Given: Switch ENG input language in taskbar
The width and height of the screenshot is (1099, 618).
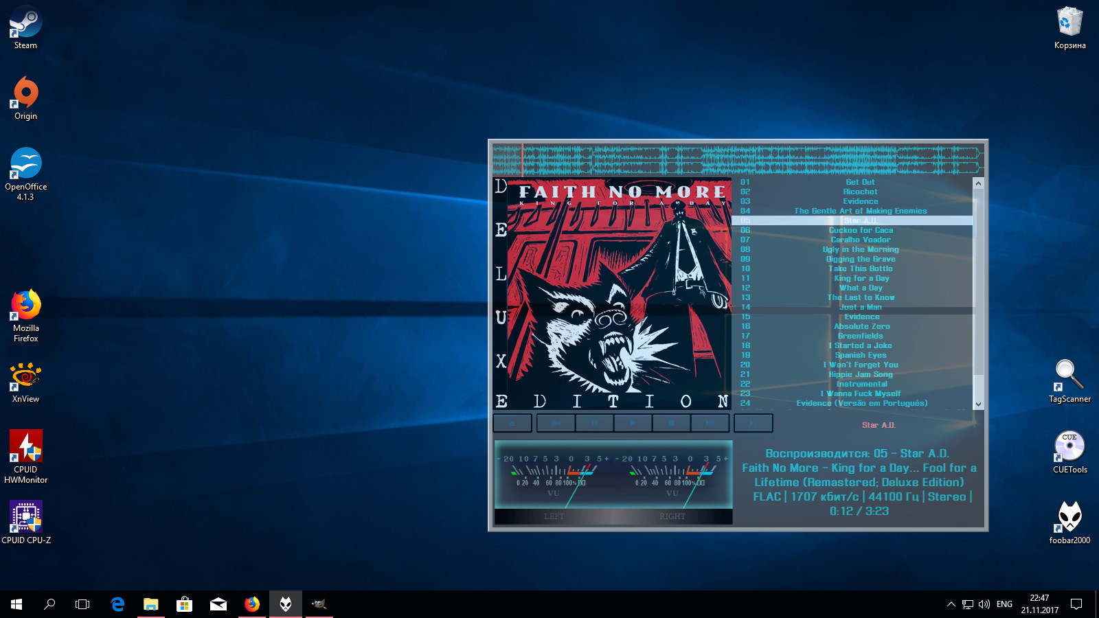Looking at the screenshot, I should (x=1004, y=604).
